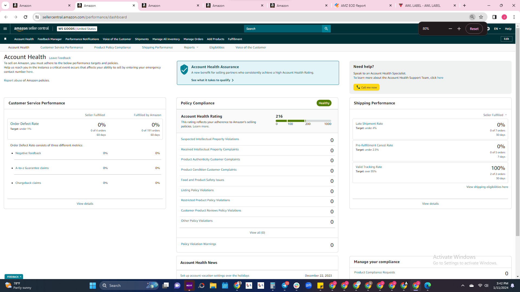This screenshot has height=292, width=520.
Task: View site information icon beside the URL
Action: (x=37, y=17)
